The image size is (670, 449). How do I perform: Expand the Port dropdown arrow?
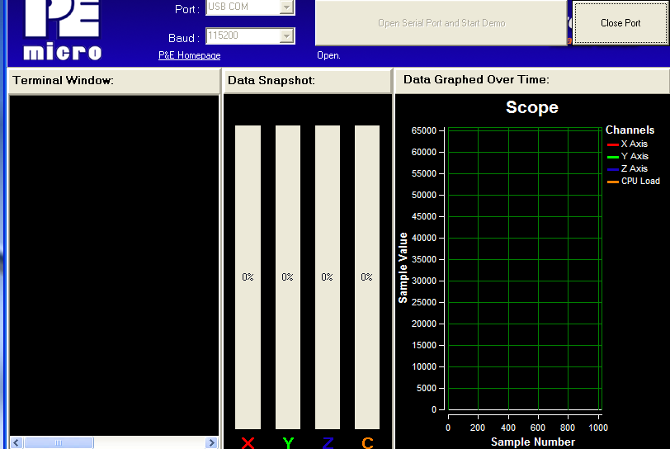tap(286, 7)
